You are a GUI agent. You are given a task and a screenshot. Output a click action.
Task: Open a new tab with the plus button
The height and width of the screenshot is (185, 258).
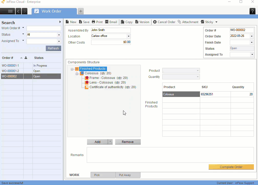coord(80,11)
